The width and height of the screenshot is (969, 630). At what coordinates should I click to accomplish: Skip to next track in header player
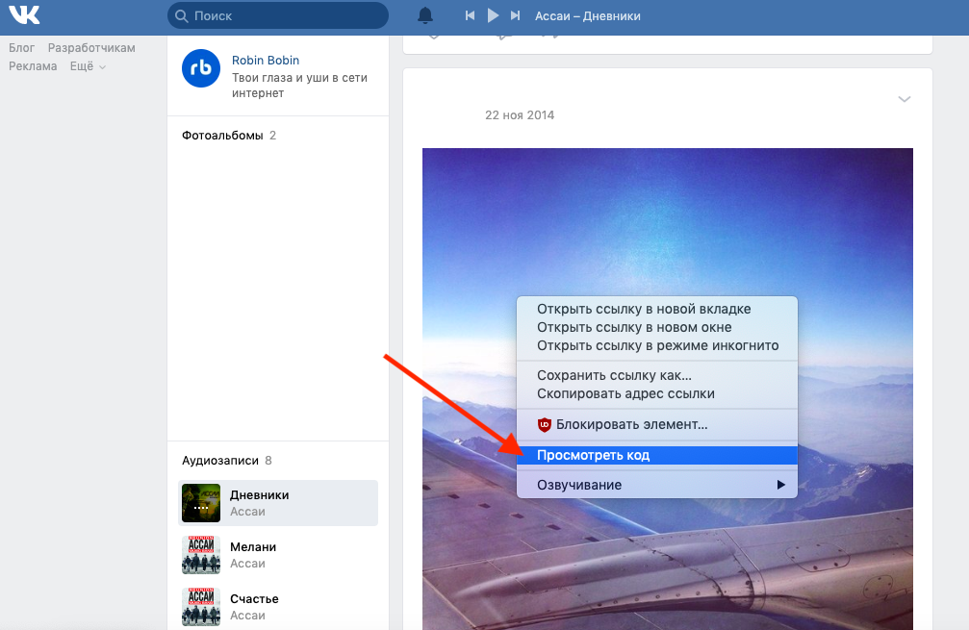tap(516, 15)
